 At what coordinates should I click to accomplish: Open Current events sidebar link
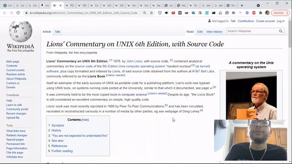coord(15,70)
